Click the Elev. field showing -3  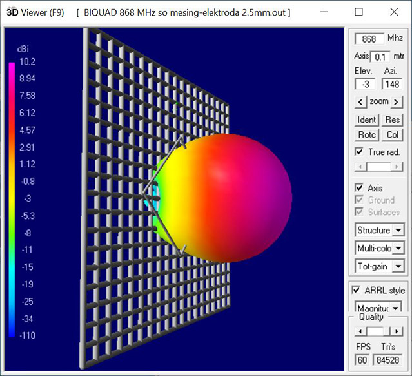coord(366,84)
